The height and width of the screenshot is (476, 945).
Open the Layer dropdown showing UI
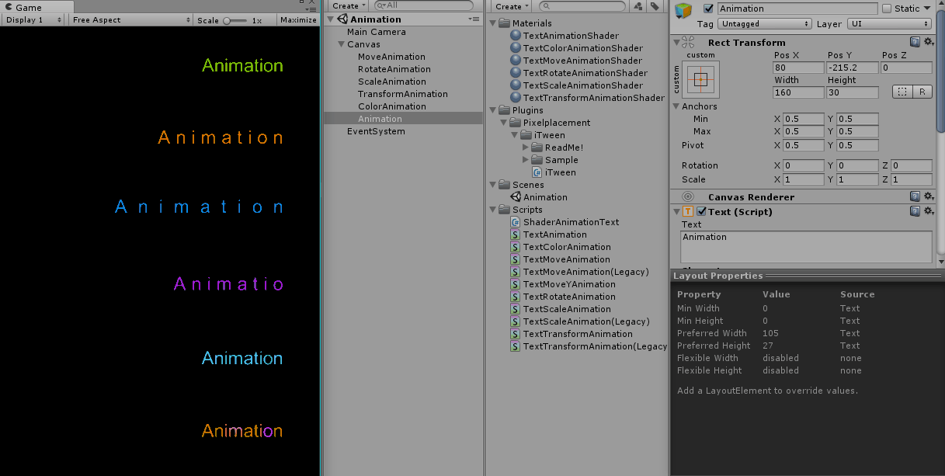pyautogui.click(x=888, y=24)
